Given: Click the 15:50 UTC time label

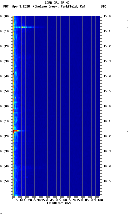Looking at the screenshot, I should coord(108,91).
